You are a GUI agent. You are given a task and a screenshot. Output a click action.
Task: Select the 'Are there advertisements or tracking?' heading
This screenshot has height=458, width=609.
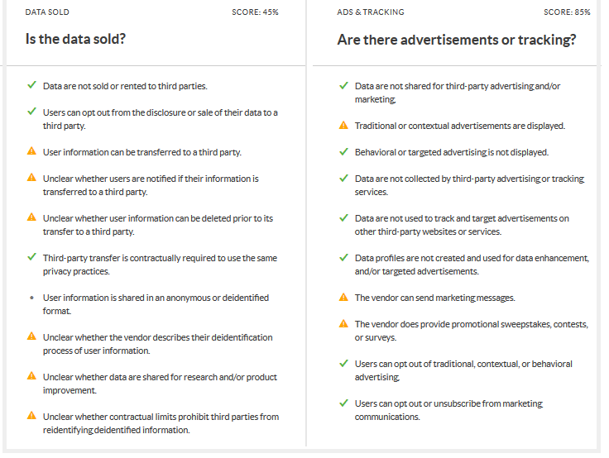click(x=457, y=40)
